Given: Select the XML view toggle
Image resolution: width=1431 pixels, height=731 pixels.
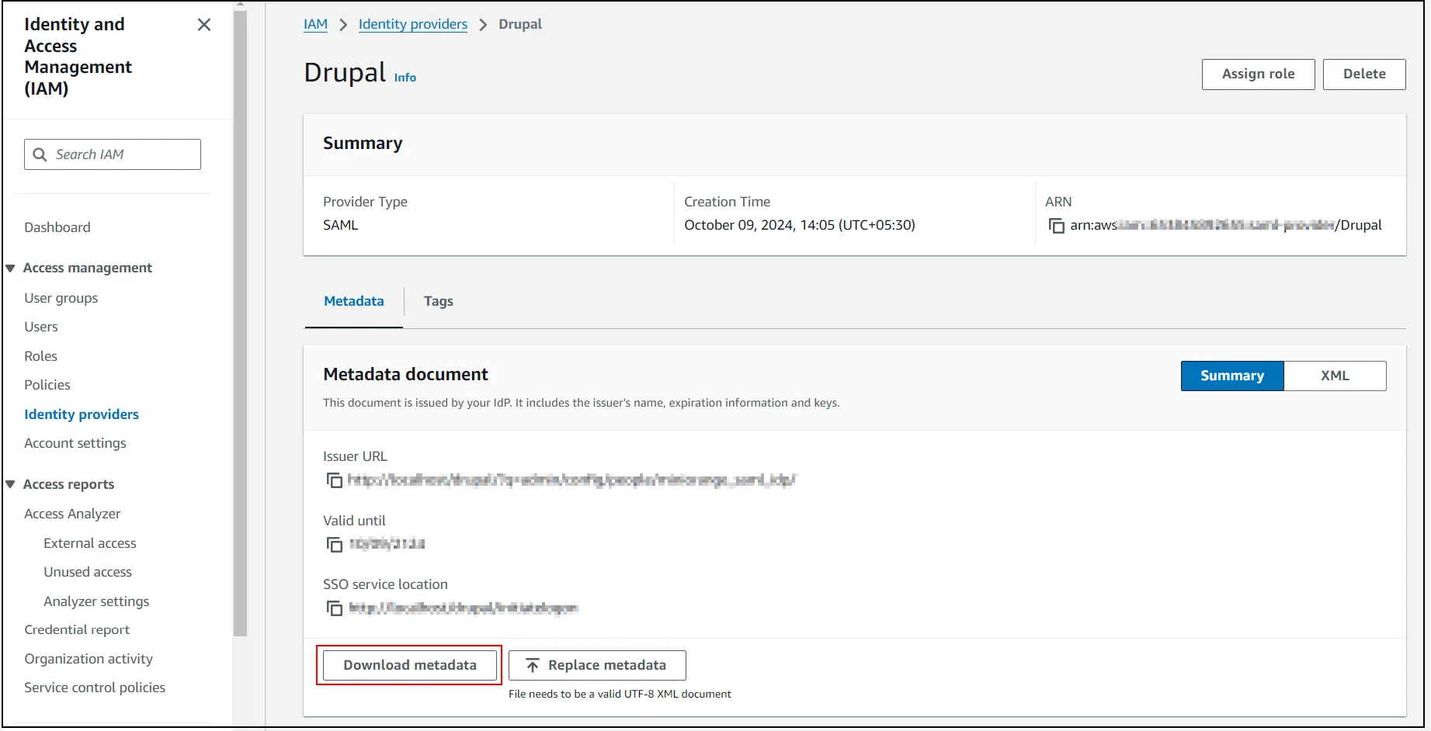Looking at the screenshot, I should [x=1335, y=376].
